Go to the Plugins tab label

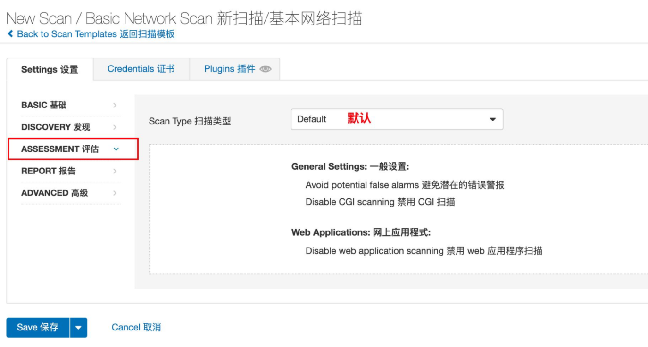pos(229,69)
